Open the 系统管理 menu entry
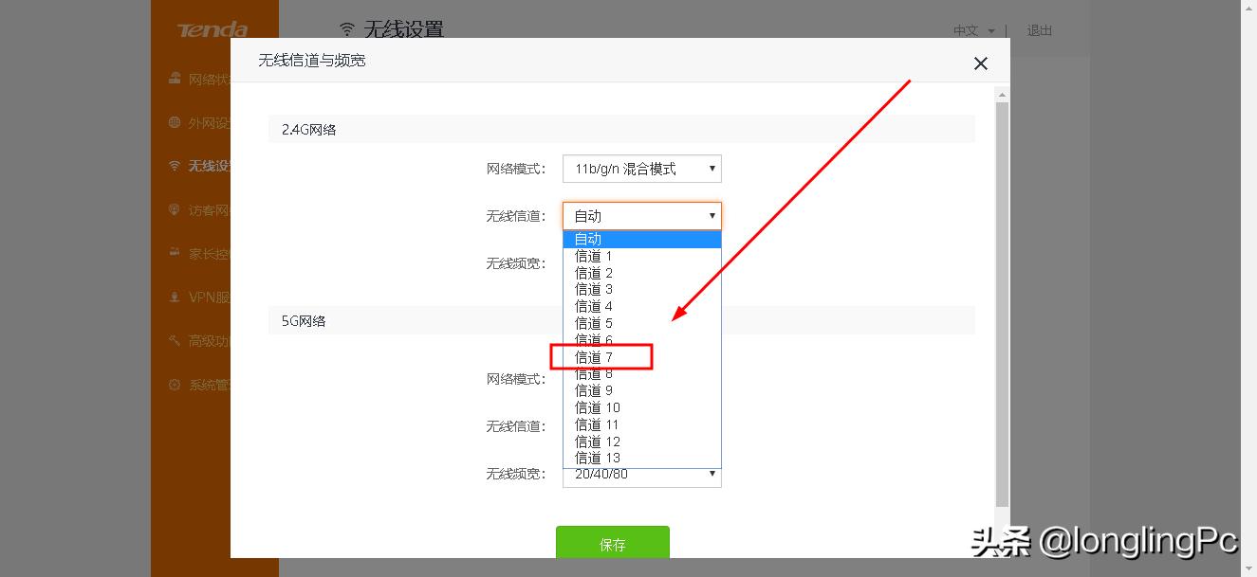1257x577 pixels. (204, 384)
